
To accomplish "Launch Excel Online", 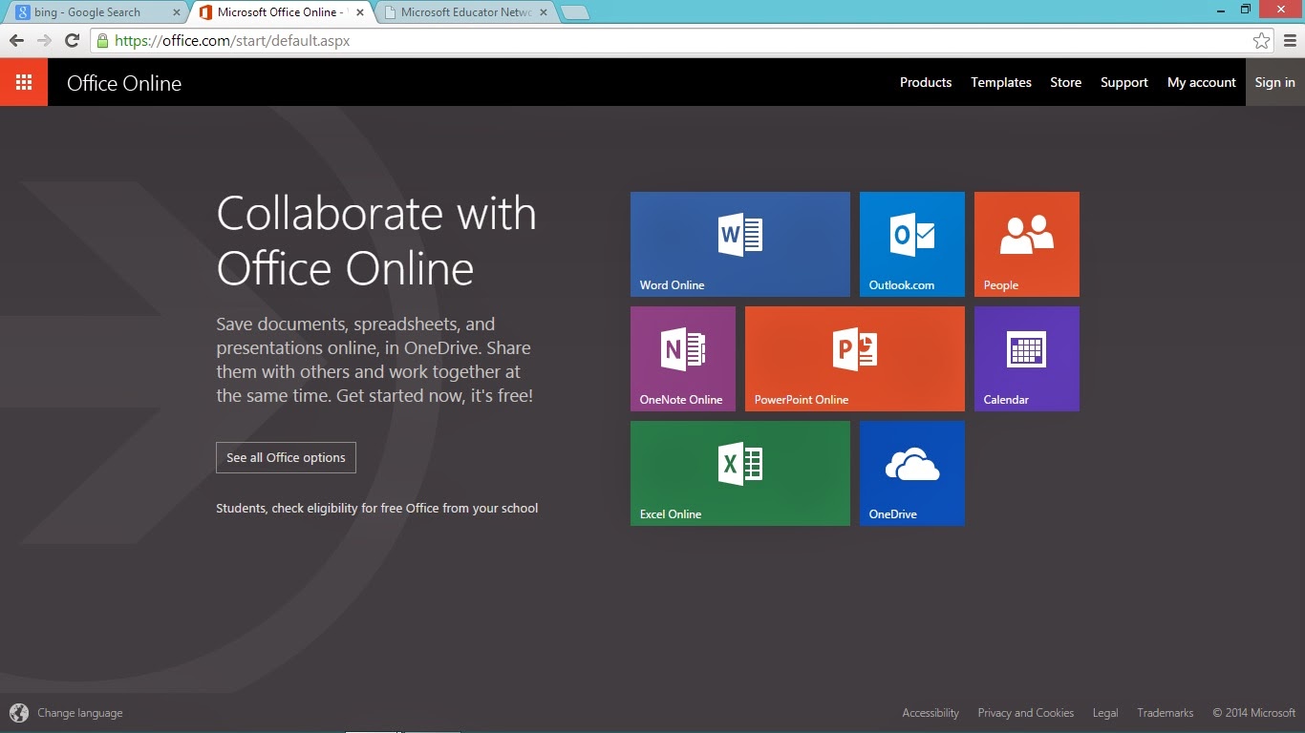I will [739, 472].
